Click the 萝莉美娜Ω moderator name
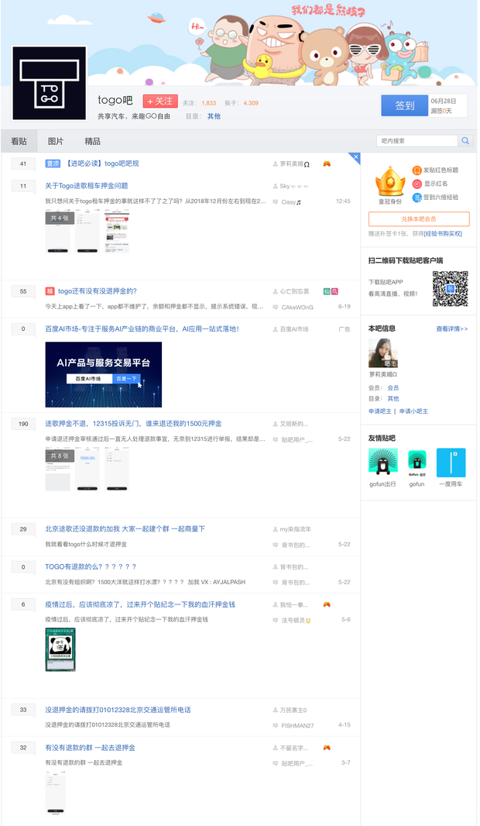The width and height of the screenshot is (480, 826). [x=382, y=374]
